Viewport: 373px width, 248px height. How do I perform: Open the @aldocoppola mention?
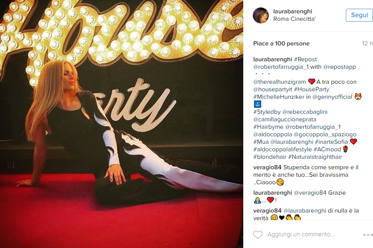click(x=272, y=135)
